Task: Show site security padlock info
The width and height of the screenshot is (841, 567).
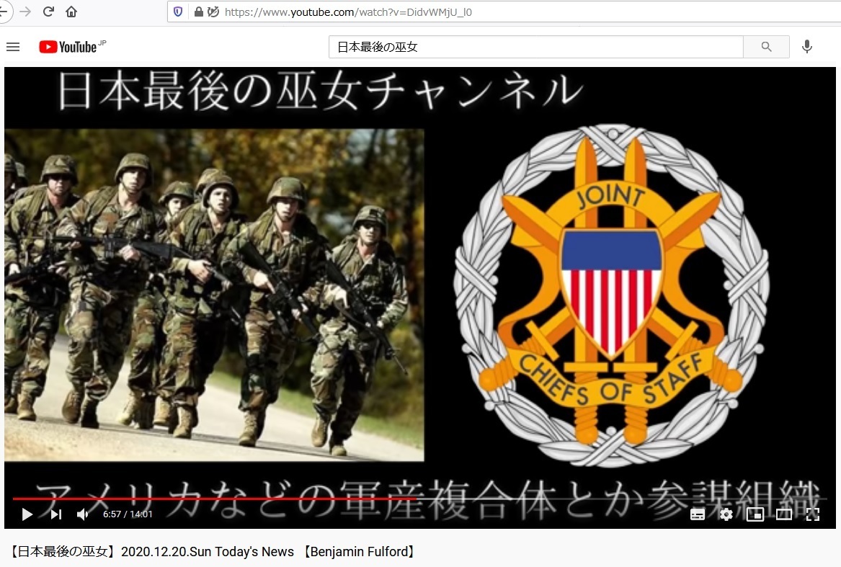Action: click(198, 12)
